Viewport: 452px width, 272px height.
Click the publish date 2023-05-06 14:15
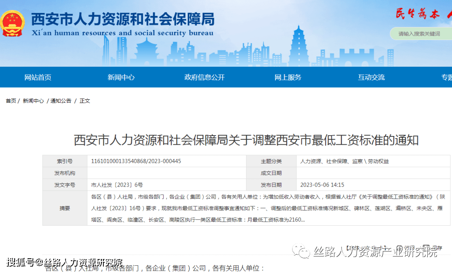[x=322, y=185]
